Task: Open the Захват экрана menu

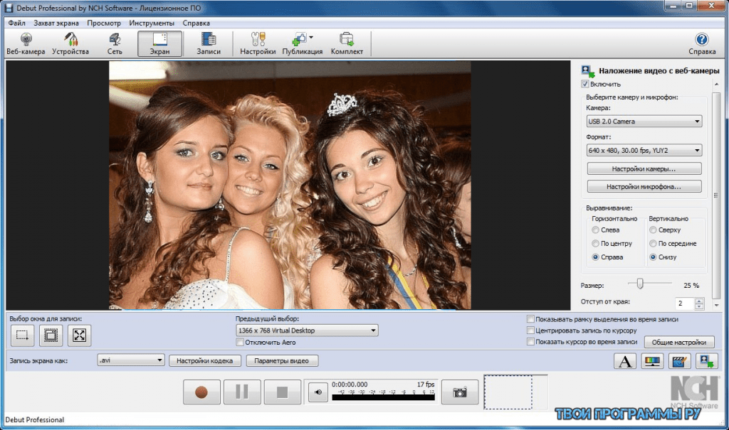Action: pos(56,23)
